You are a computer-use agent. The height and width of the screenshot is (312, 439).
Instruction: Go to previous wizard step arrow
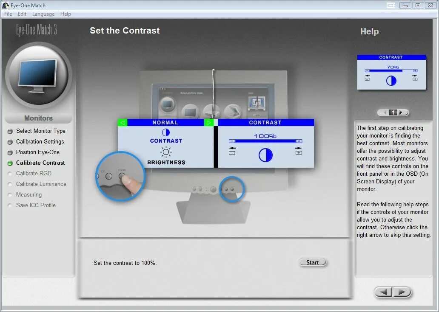click(383, 292)
